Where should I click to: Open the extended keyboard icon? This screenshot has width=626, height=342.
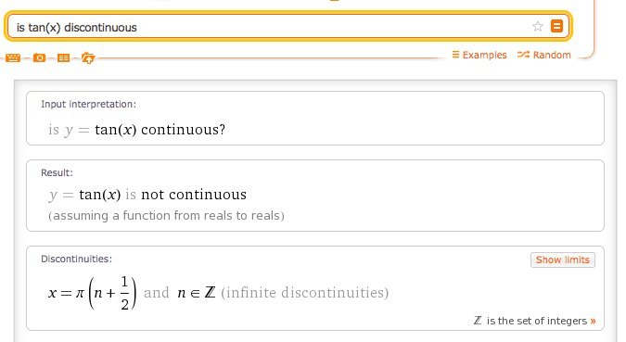pos(13,57)
